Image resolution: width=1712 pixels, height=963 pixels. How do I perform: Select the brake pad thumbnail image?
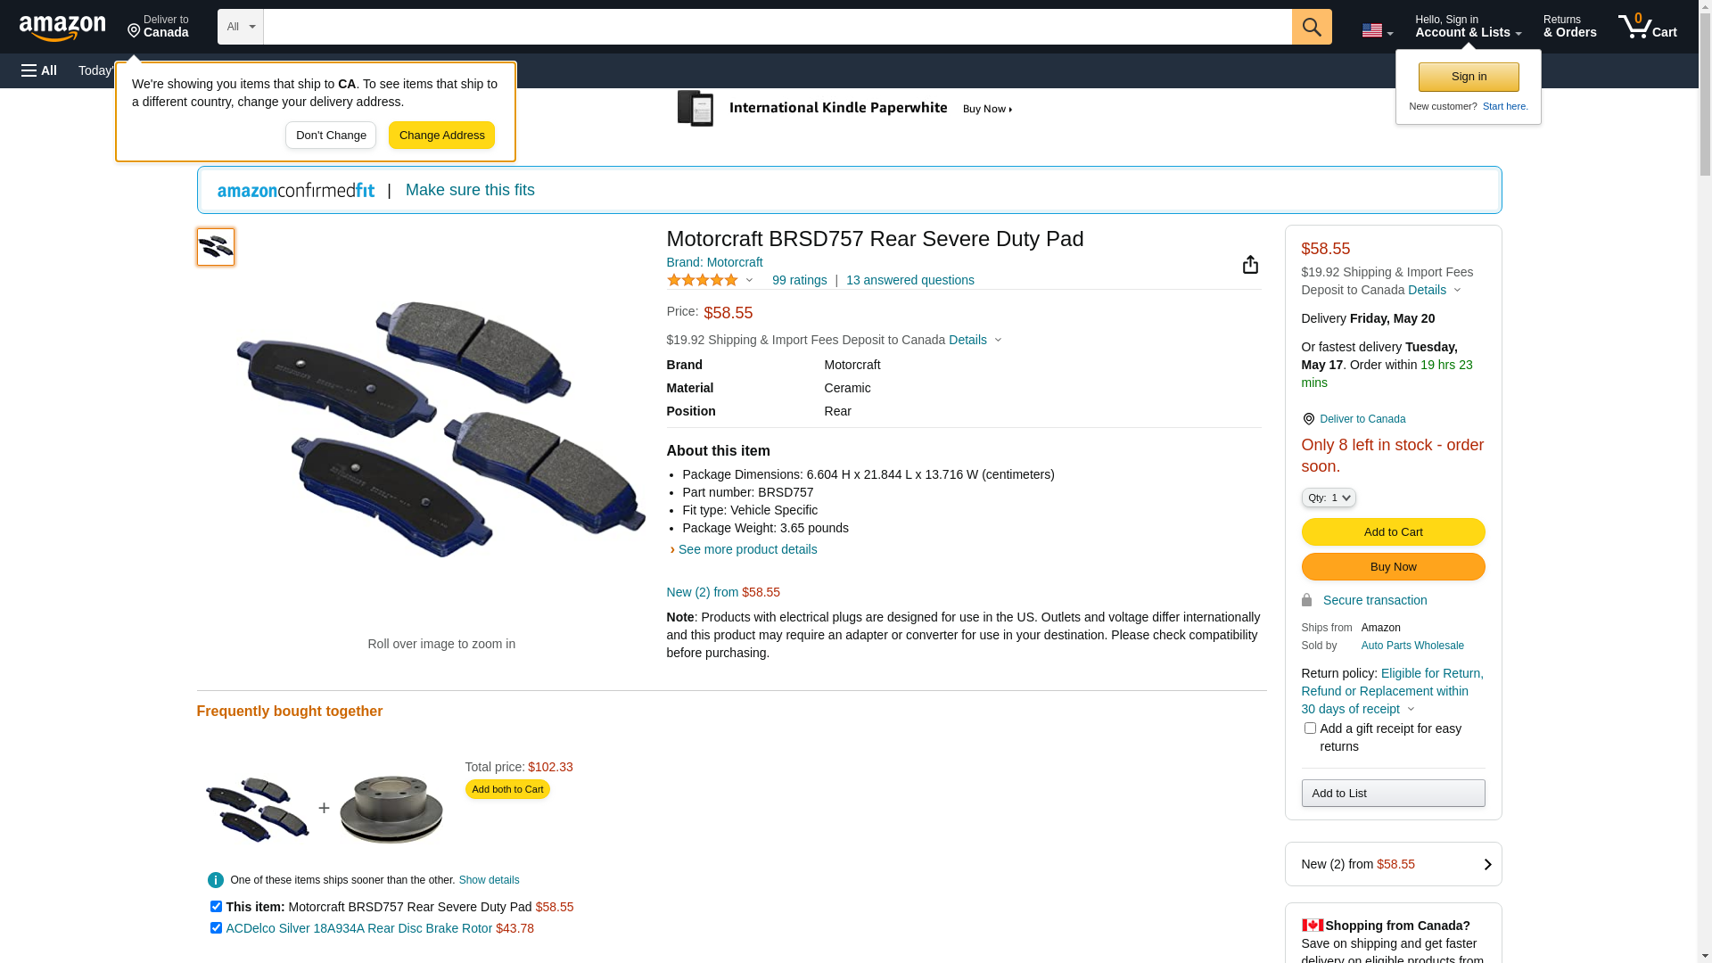click(x=216, y=247)
